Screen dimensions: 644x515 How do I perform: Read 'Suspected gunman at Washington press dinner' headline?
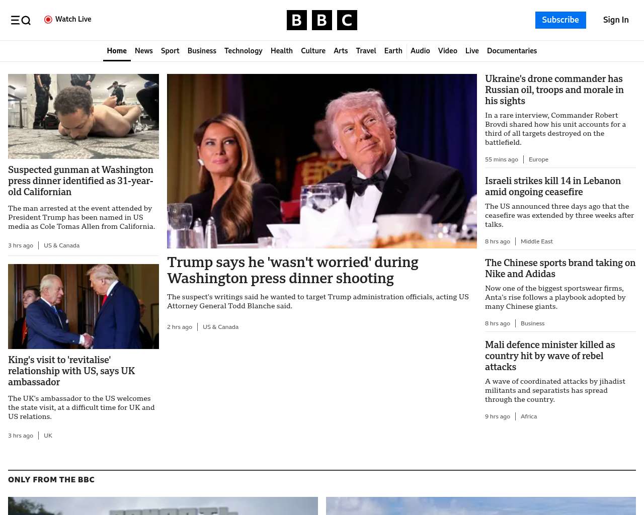pos(80,181)
